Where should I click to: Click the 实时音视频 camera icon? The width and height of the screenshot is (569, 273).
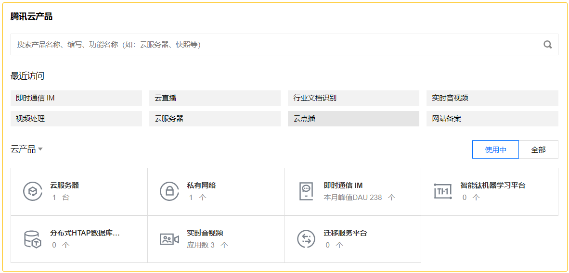pyautogui.click(x=169, y=239)
